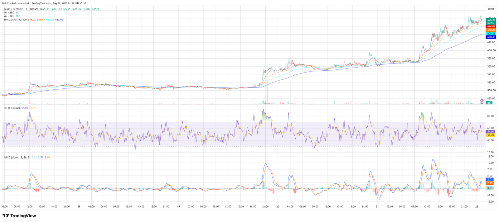Click the orange 2.19 MACD scale tag
This screenshot has width=499, height=222.
pos(490,183)
